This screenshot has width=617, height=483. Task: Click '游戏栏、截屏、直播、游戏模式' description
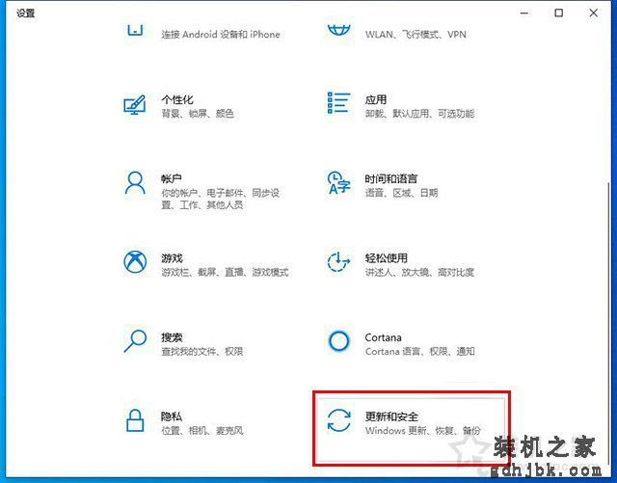225,272
